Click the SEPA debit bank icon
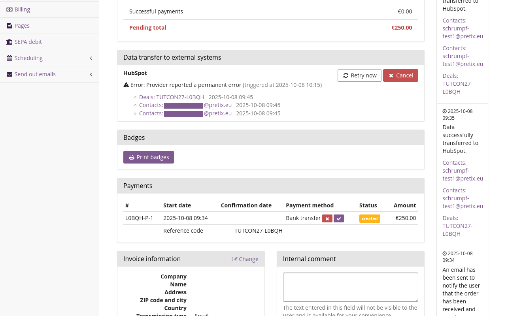Image resolution: width=506 pixels, height=316 pixels. (x=9, y=42)
